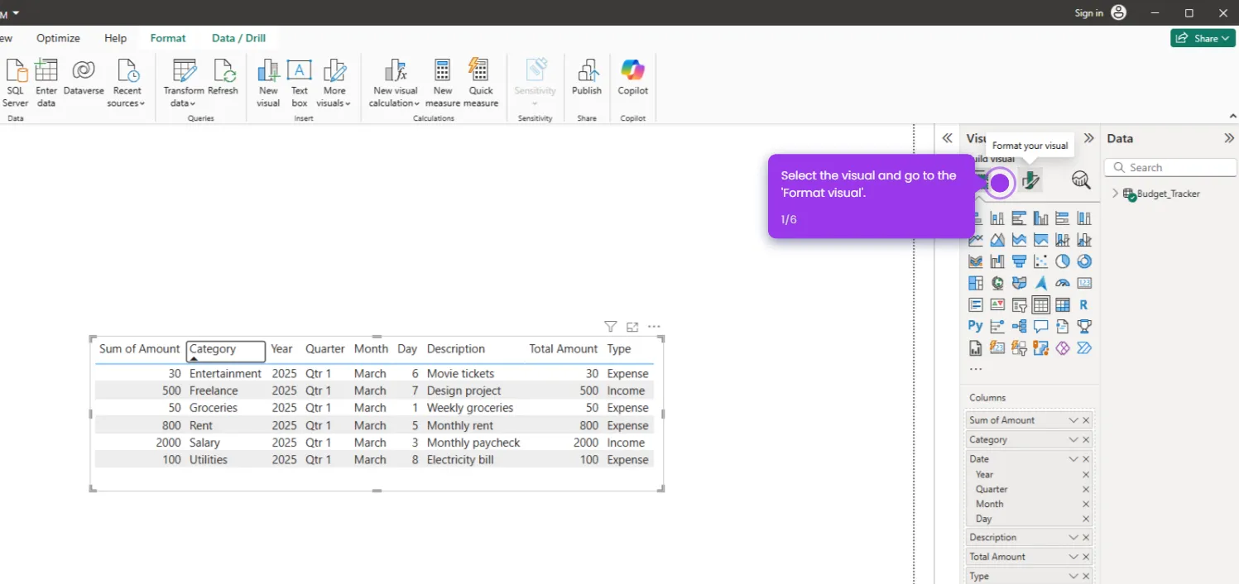Select the area chart visual
Image resolution: width=1239 pixels, height=584 pixels.
click(x=997, y=240)
